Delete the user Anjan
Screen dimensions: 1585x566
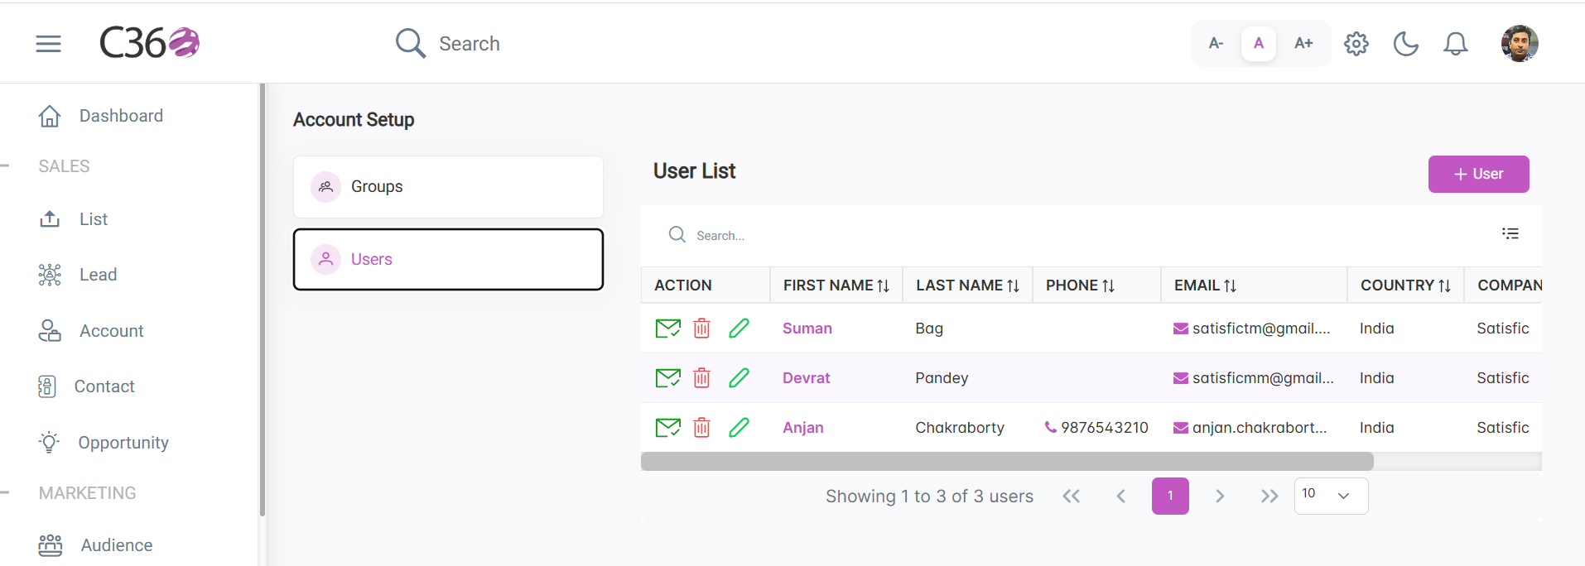point(701,428)
